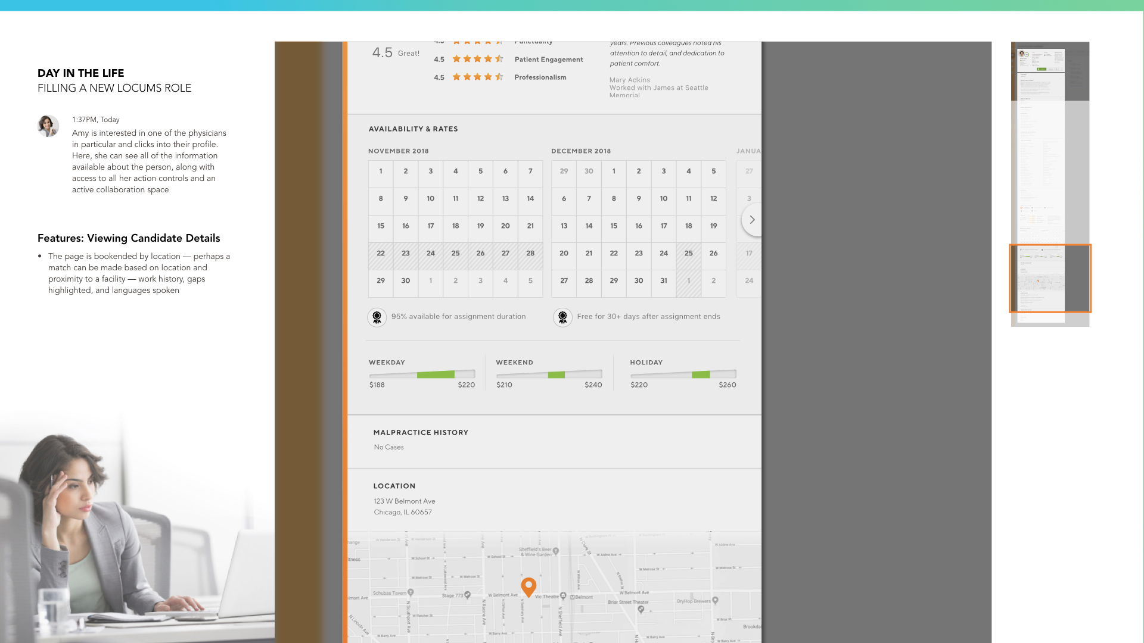Click the Stage 773 map marker
Viewport: 1144px width, 643px height.
(x=468, y=595)
